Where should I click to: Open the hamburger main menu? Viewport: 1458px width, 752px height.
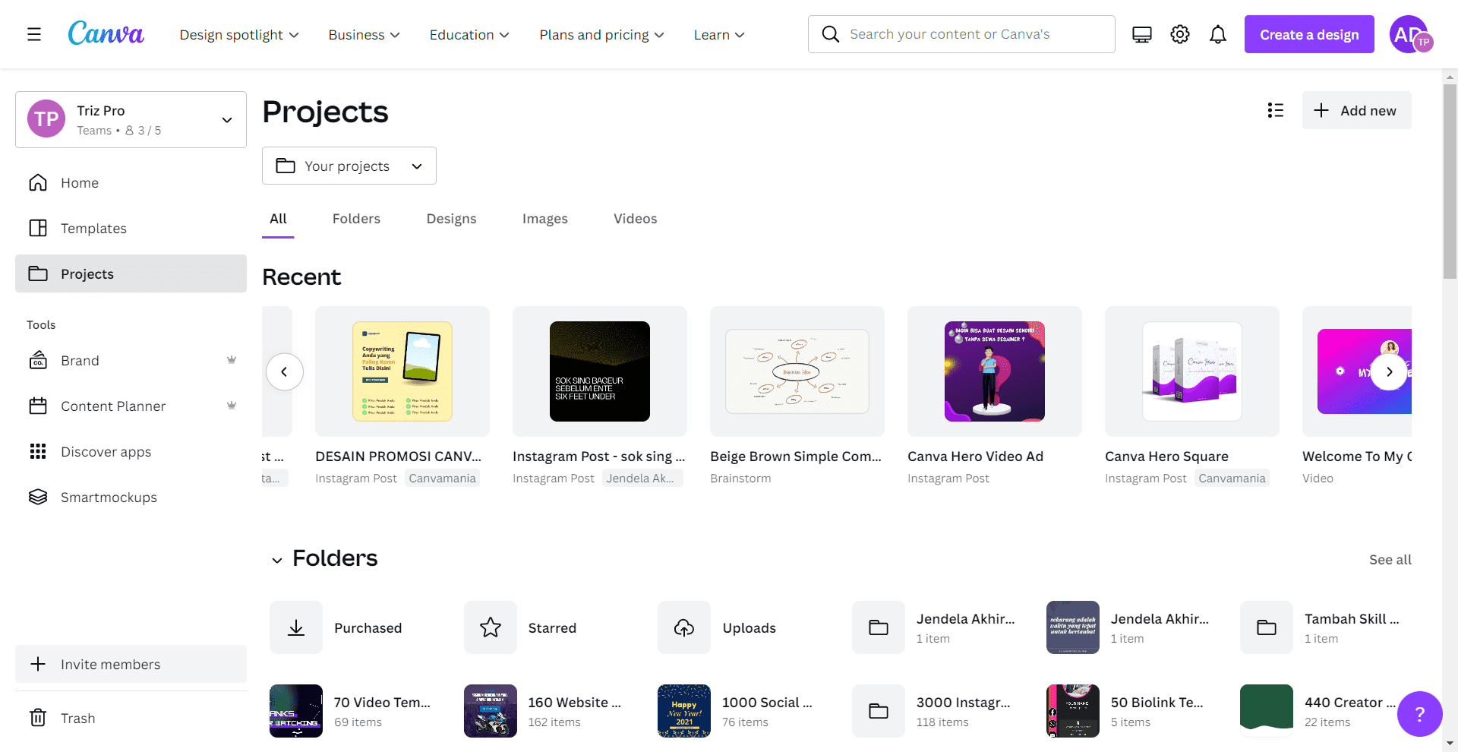tap(34, 34)
